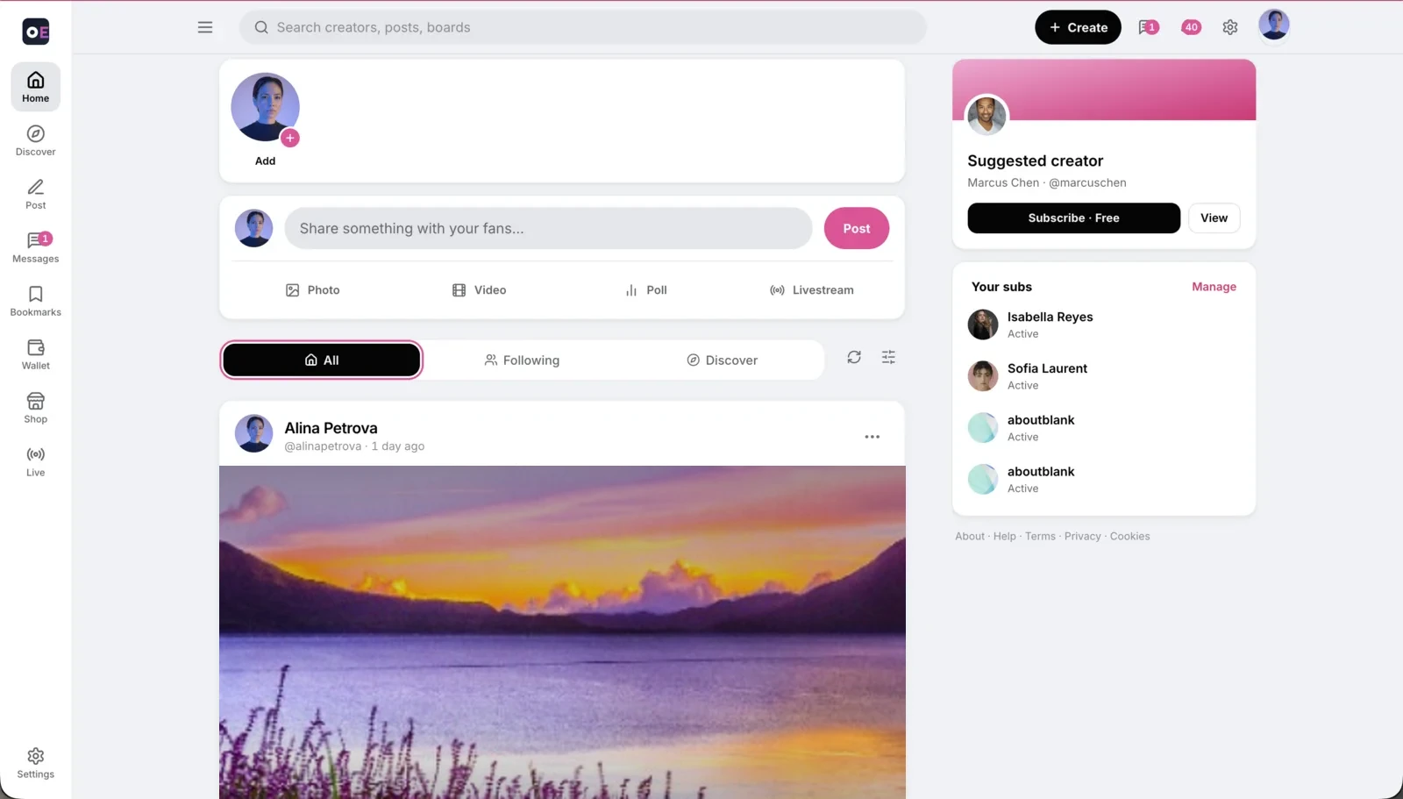Open Bookmarks in the sidebar
The width and height of the screenshot is (1403, 799).
(x=35, y=301)
